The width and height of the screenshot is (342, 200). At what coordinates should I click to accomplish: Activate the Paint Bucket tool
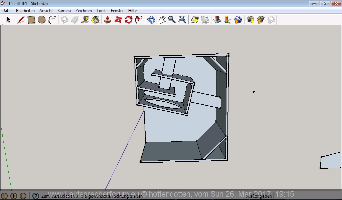point(96,20)
